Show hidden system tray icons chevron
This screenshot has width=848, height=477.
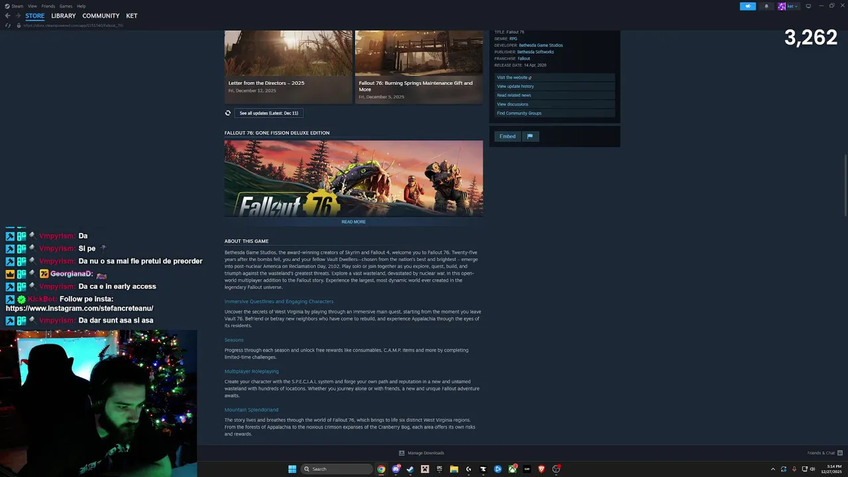772,469
